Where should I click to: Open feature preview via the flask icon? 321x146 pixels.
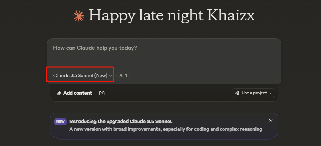coord(121,75)
